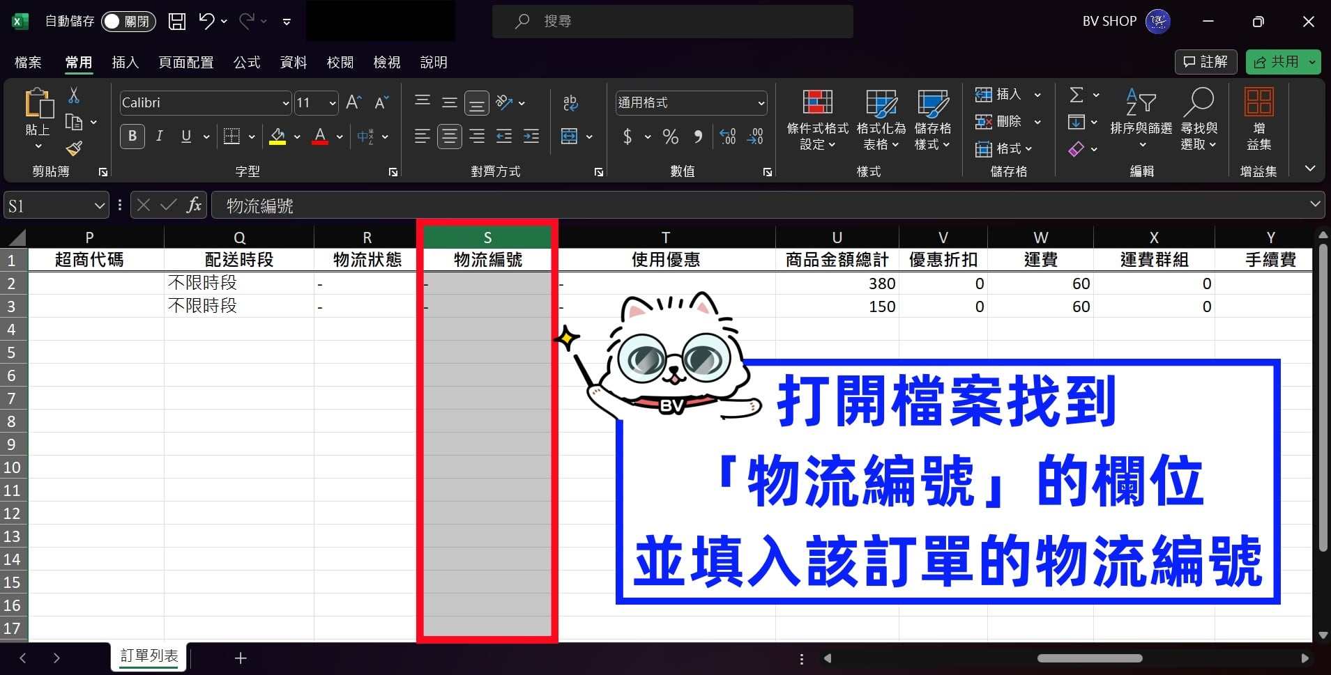Toggle Bold formatting button

point(132,136)
